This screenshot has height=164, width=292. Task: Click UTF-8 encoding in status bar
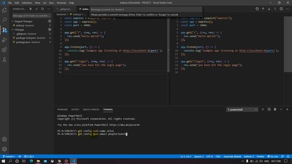point(209,156)
